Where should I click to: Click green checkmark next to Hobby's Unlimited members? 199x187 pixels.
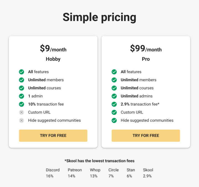coord(22,80)
